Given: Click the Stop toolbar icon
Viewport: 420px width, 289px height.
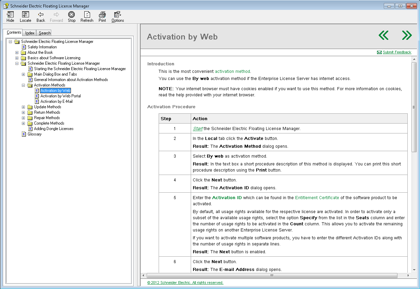Looking at the screenshot, I should [71, 14].
